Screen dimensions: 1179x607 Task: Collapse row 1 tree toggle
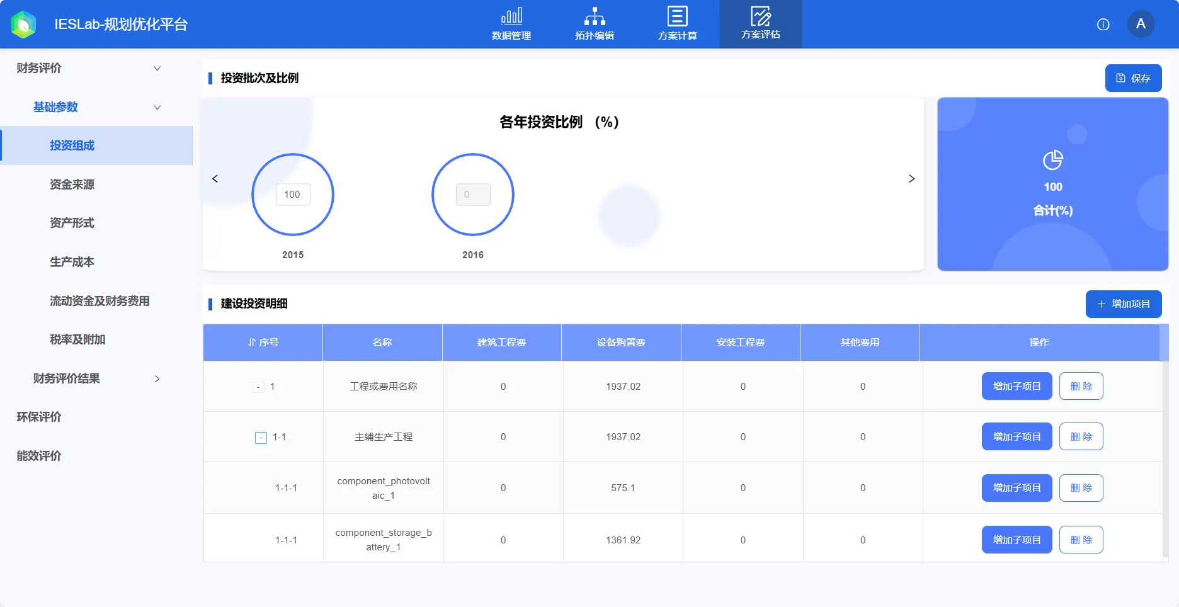(x=258, y=387)
